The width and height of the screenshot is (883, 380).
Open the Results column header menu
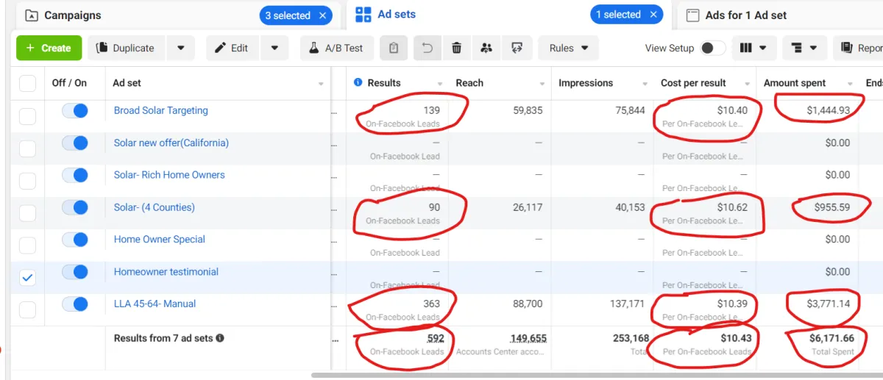(440, 84)
